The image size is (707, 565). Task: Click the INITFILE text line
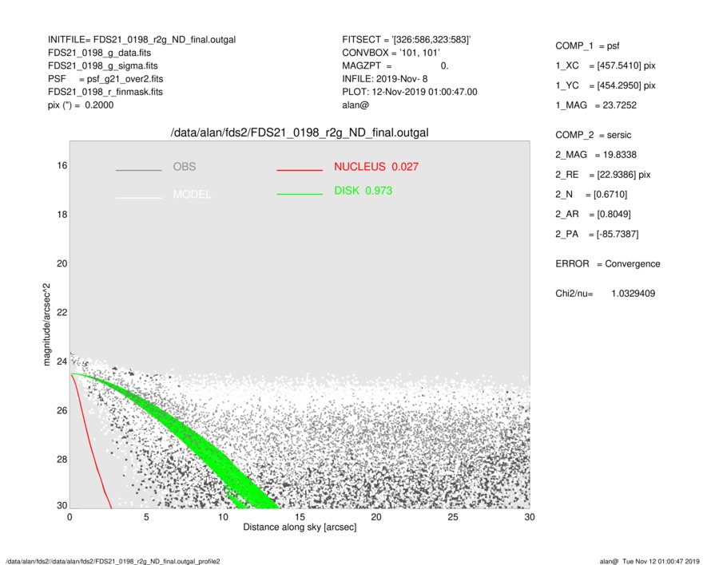(x=141, y=39)
